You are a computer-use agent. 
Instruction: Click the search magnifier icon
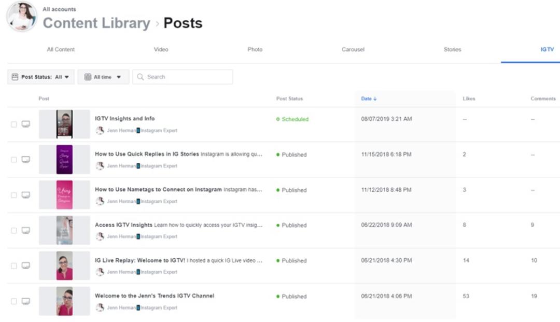coord(141,77)
